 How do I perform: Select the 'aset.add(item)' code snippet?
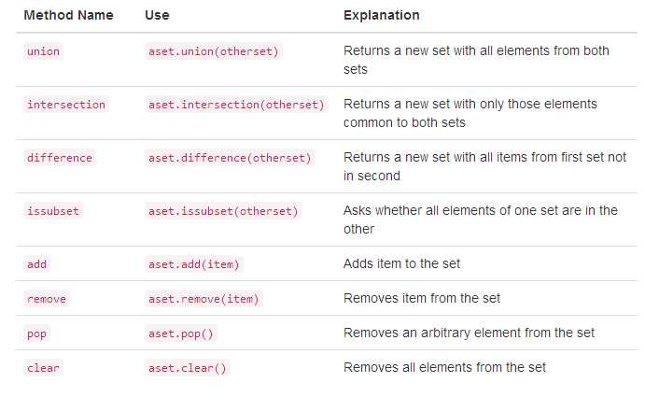194,264
